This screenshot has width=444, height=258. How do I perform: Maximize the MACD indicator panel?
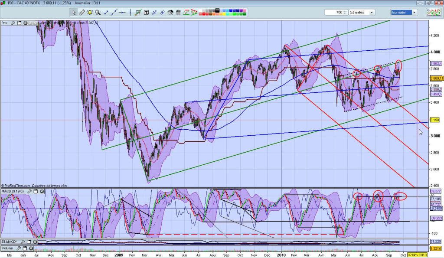[35, 191]
